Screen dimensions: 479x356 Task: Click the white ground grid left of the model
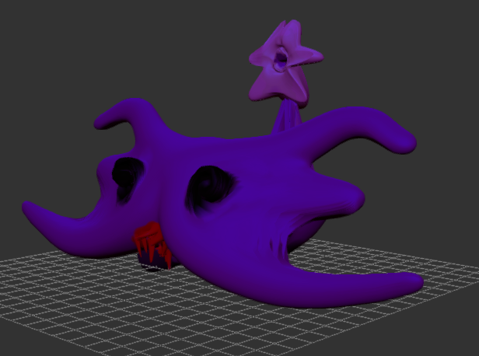(x=62, y=280)
